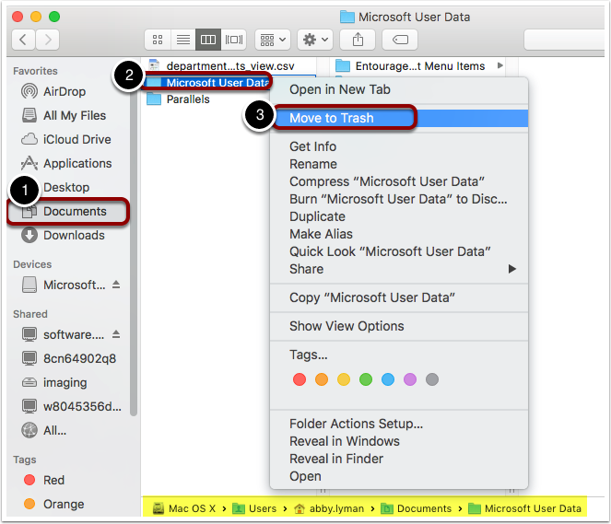The height and width of the screenshot is (524, 611).
Task: Apply the gray tag color dot
Action: [x=432, y=379]
